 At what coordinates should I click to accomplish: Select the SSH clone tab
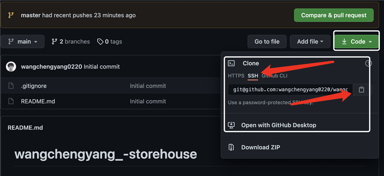click(x=253, y=76)
